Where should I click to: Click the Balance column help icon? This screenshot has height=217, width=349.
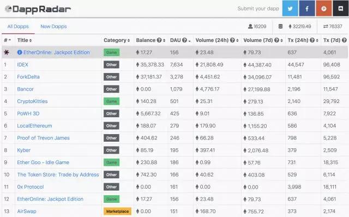point(159,40)
